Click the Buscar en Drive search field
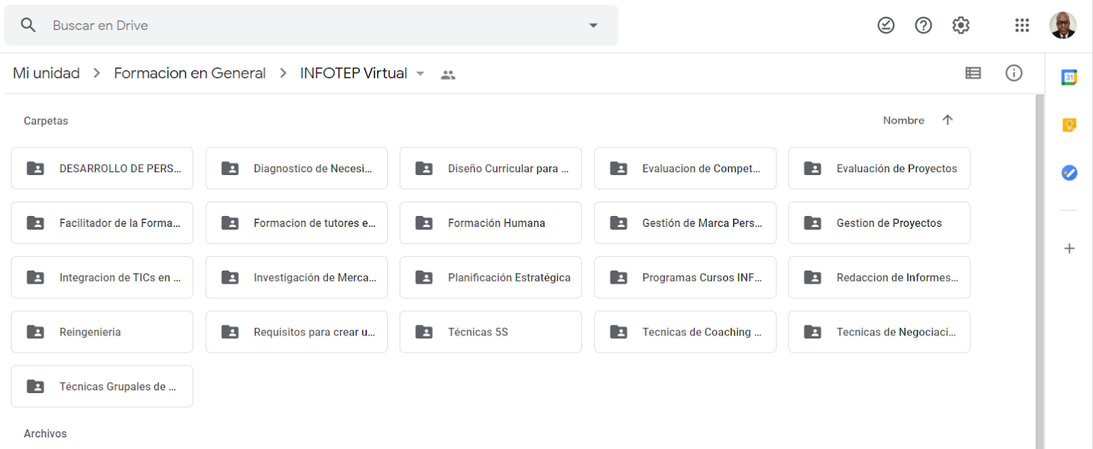Screen dimensions: 1093x449 pos(311,25)
